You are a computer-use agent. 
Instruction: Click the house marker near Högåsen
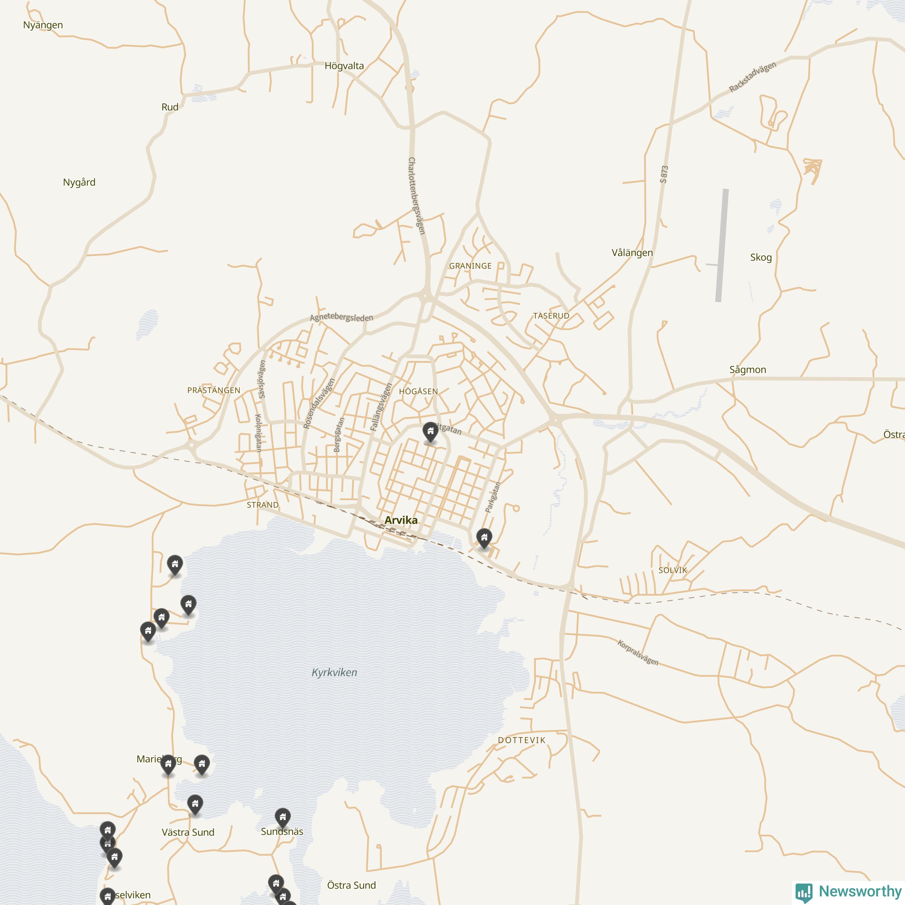[x=430, y=431]
